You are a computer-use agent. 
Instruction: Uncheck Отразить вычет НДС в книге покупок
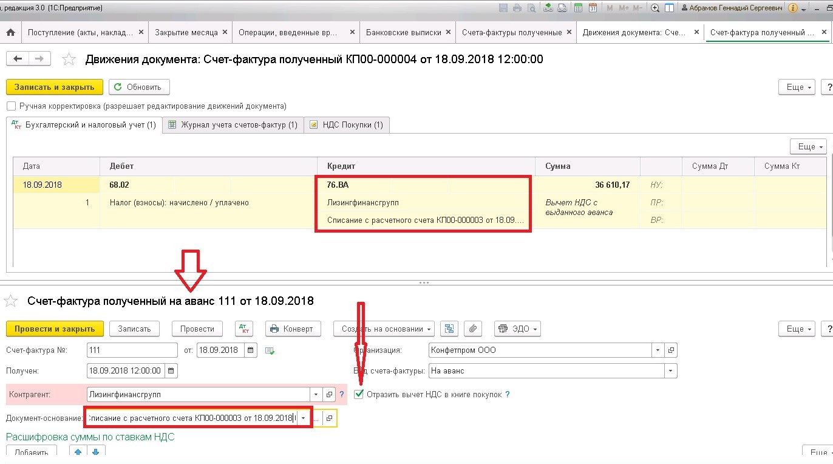click(x=359, y=394)
